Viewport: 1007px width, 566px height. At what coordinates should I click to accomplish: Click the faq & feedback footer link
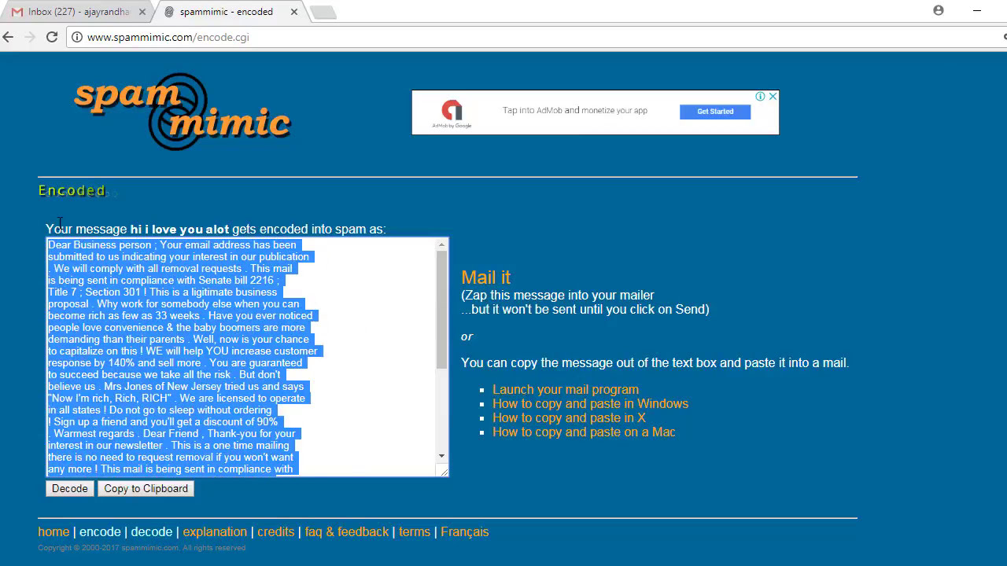[346, 532]
